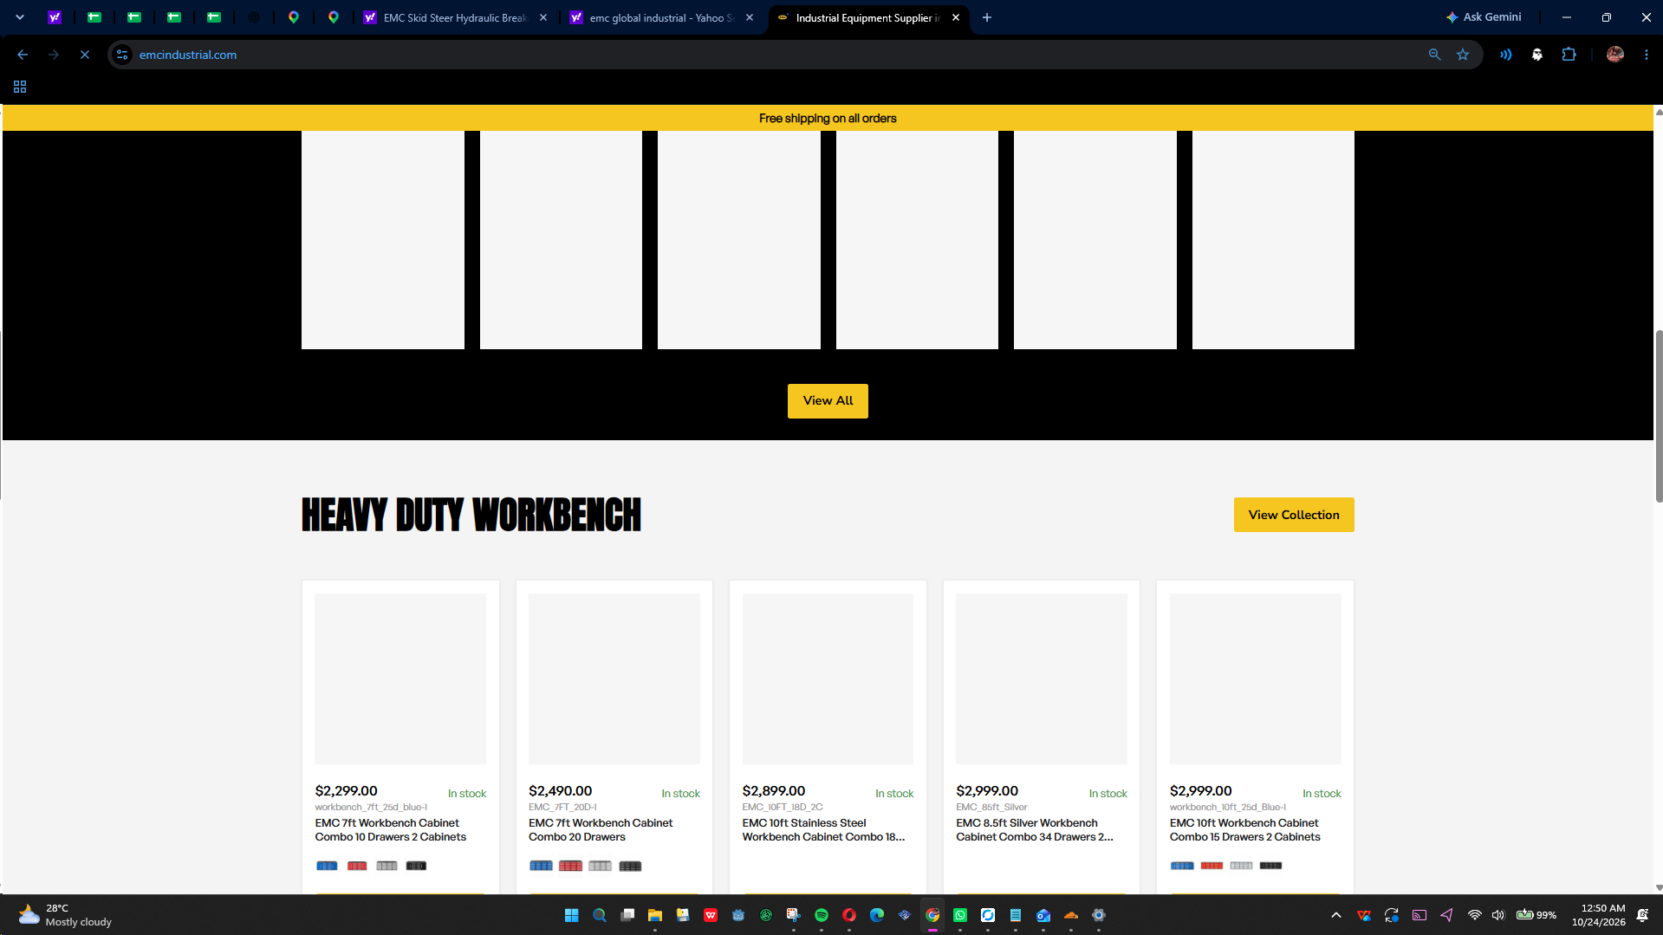Open the notification bell in the system tray

[x=1642, y=915]
